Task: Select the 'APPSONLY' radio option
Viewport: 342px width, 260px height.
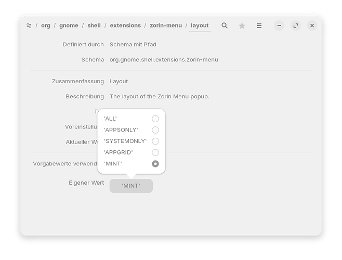Action: [155, 130]
